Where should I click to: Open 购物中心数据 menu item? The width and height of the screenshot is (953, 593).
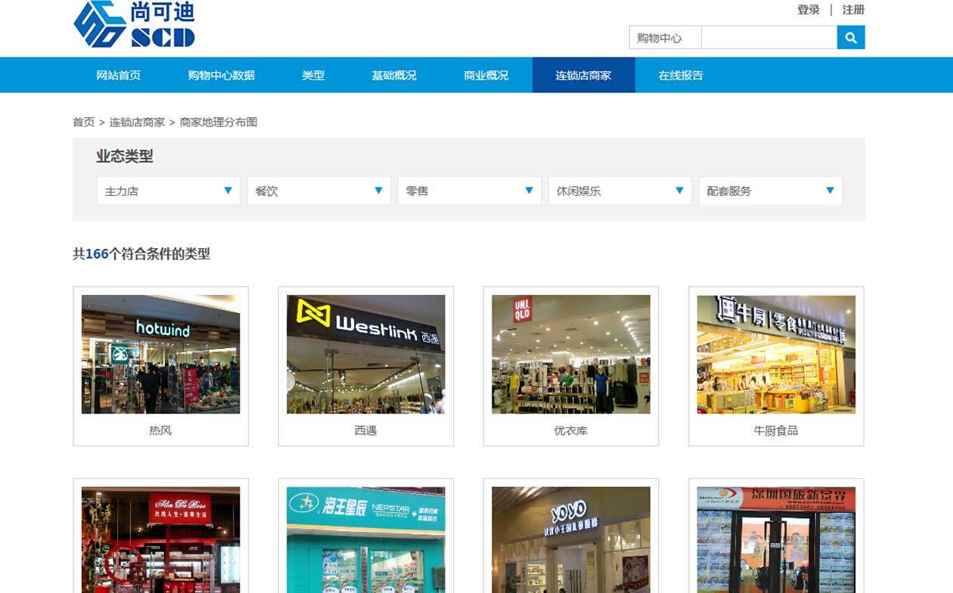pos(222,76)
